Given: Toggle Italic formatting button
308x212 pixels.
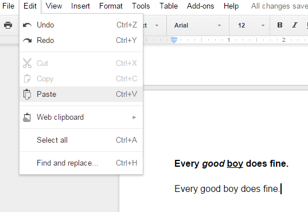Looking at the screenshot, I should (x=294, y=25).
